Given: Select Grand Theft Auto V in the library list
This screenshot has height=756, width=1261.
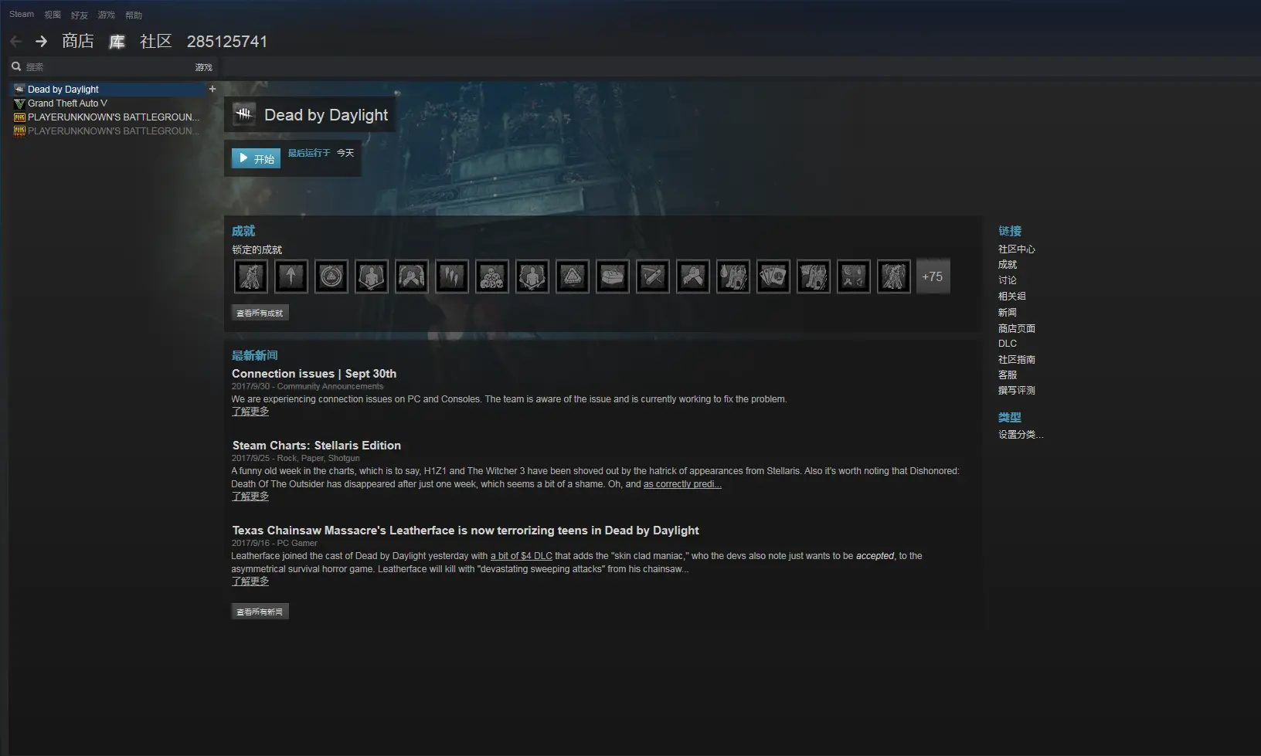Looking at the screenshot, I should tap(108, 103).
